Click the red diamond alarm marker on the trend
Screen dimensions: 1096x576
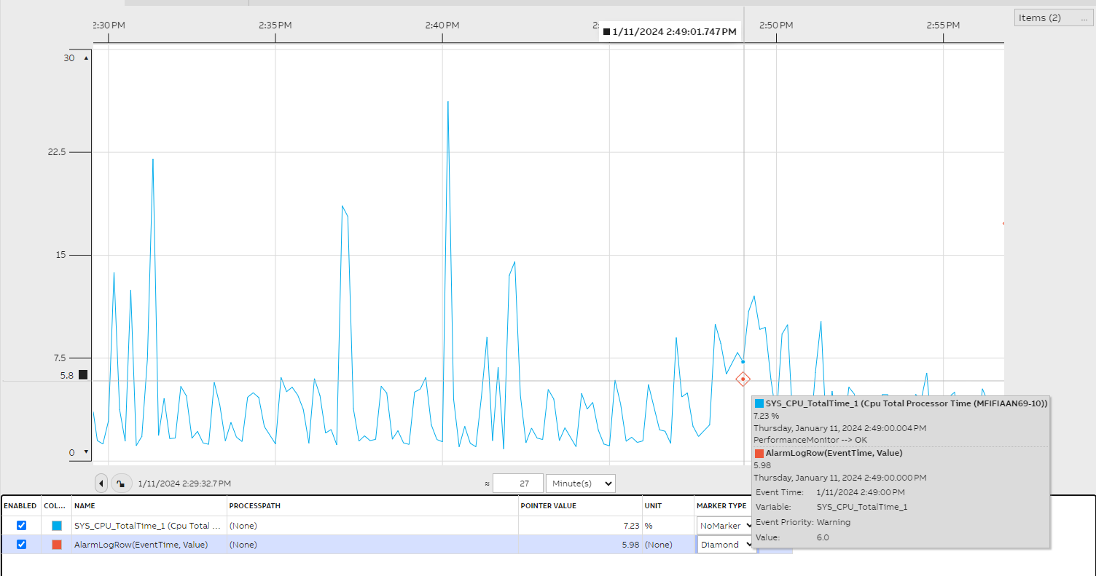pos(744,379)
